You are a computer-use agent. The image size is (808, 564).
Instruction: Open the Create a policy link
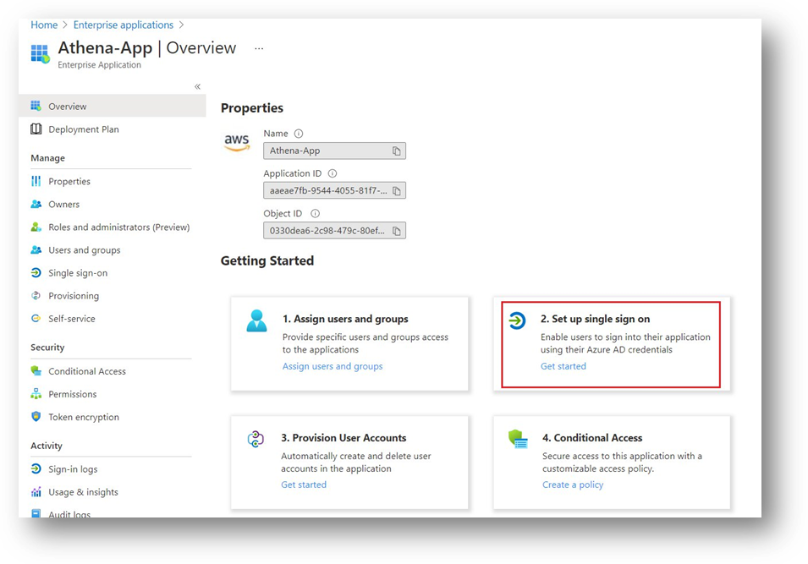click(573, 485)
